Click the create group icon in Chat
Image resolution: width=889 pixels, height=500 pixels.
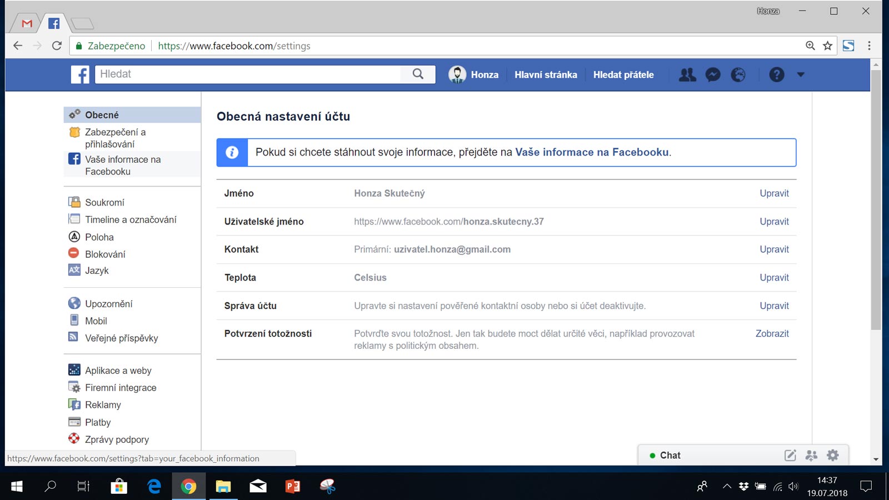[811, 456]
